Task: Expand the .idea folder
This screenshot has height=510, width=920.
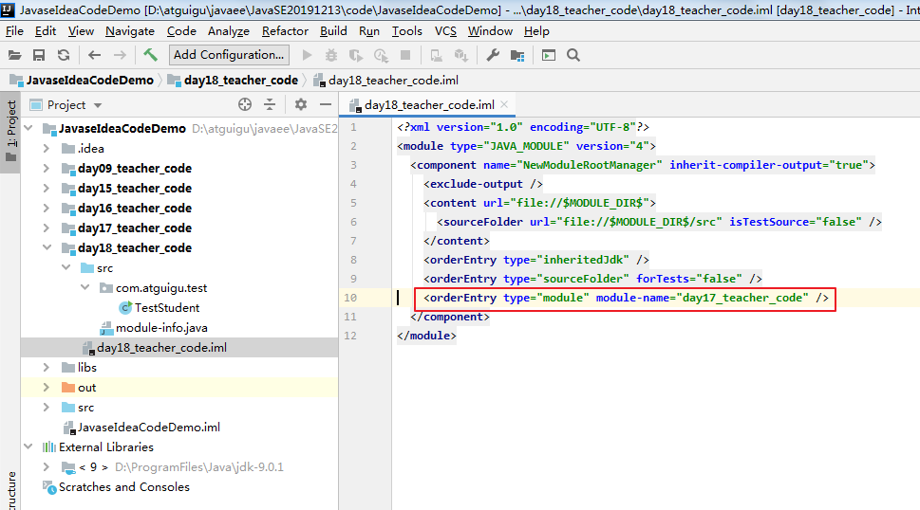Action: (x=47, y=148)
